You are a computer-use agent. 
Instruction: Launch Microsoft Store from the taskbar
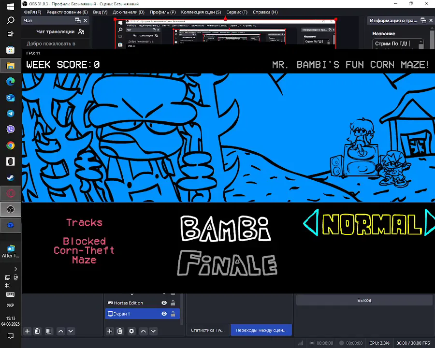point(11,50)
